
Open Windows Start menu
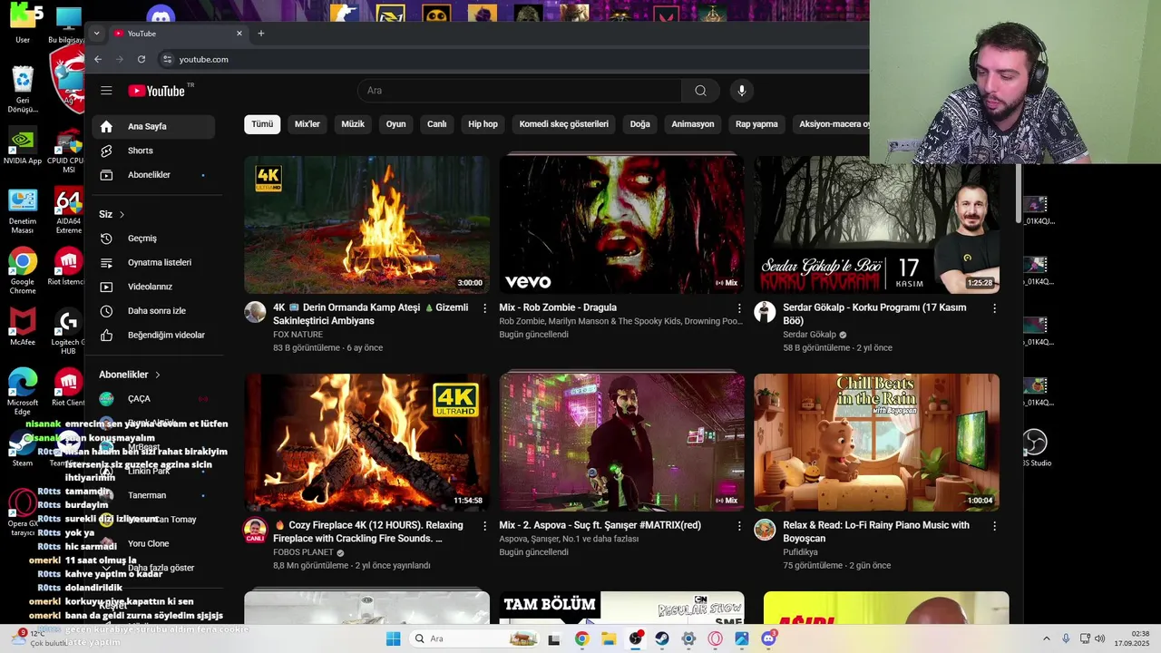click(x=393, y=638)
